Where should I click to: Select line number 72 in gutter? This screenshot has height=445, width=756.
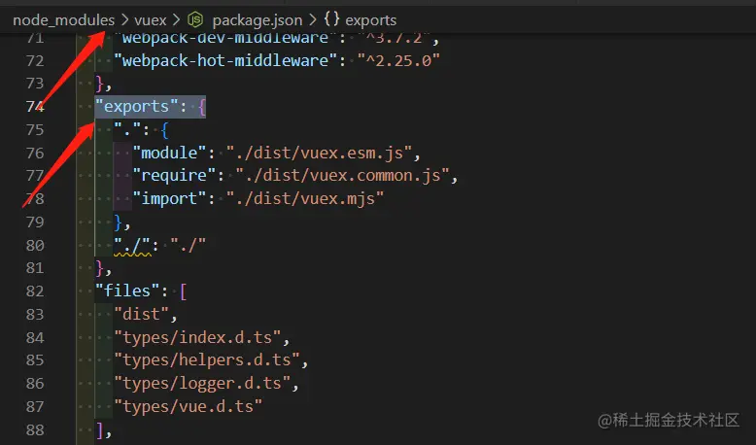click(35, 61)
